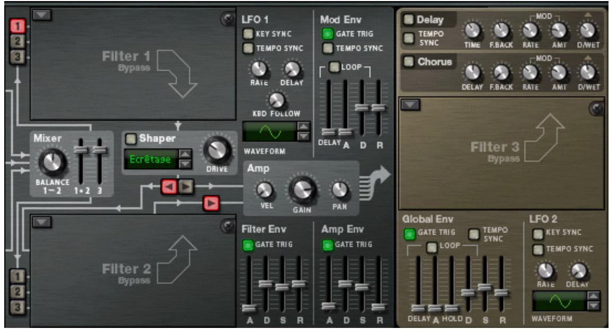Image resolution: width=609 pixels, height=329 pixels.
Task: Click the red left arrow routing icon
Action: tap(169, 186)
